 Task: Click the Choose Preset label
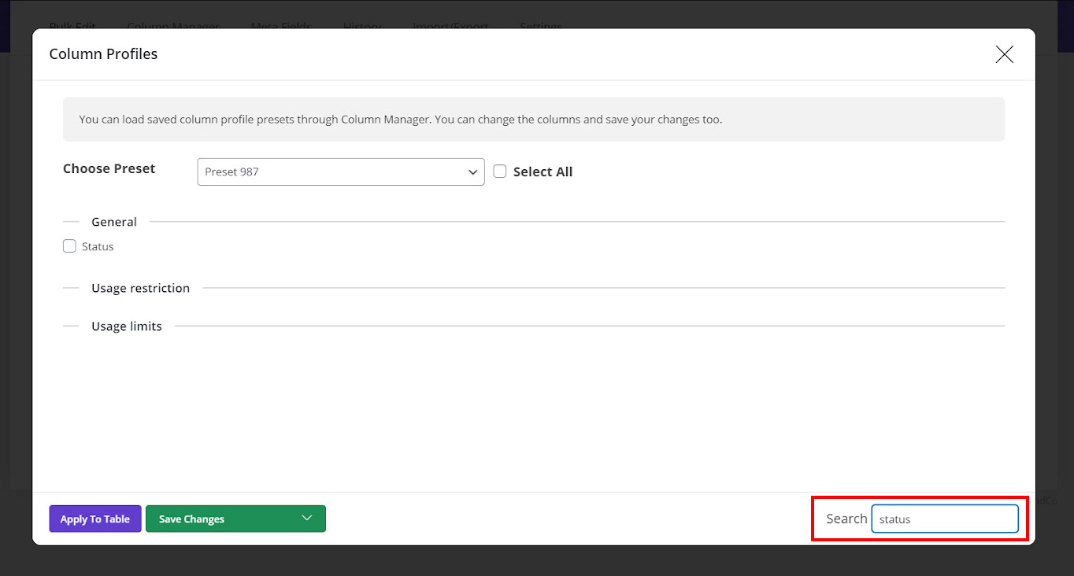(109, 168)
